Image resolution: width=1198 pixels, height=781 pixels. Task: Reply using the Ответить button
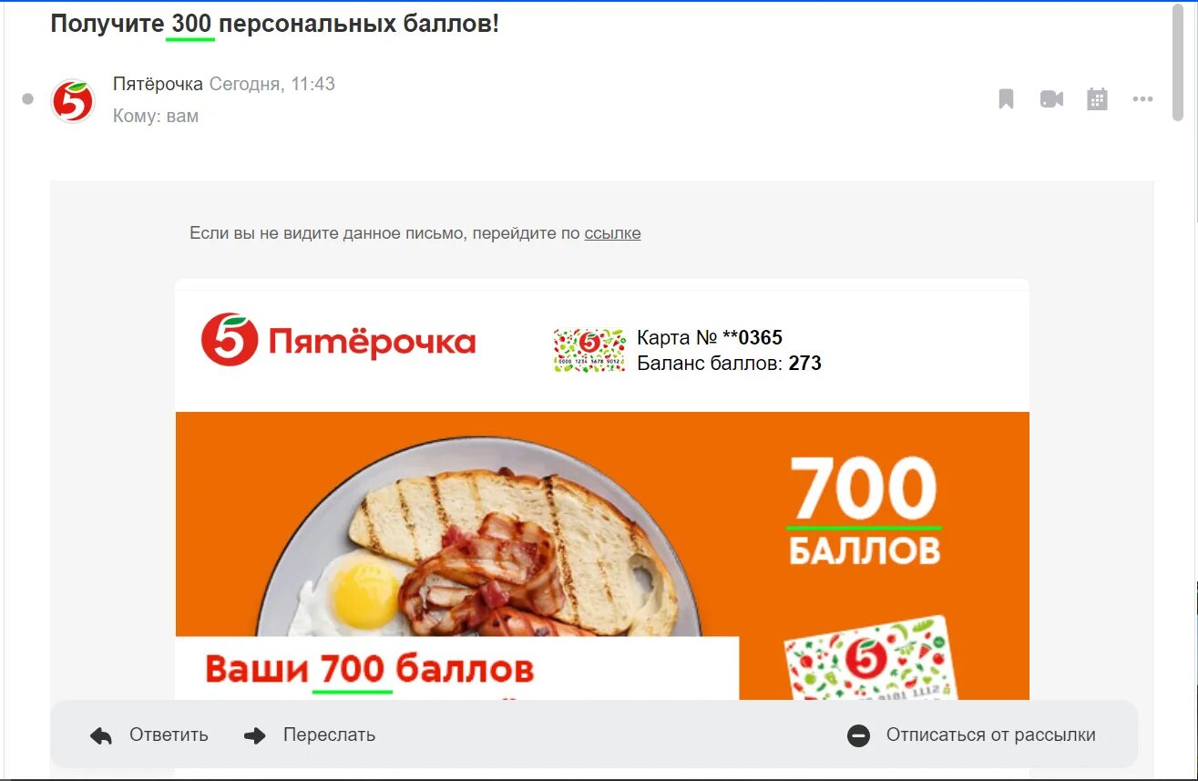click(149, 735)
